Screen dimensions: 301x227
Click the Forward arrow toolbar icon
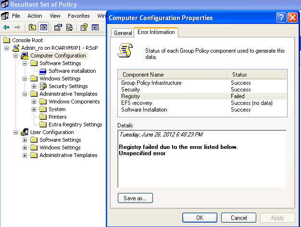17,28
